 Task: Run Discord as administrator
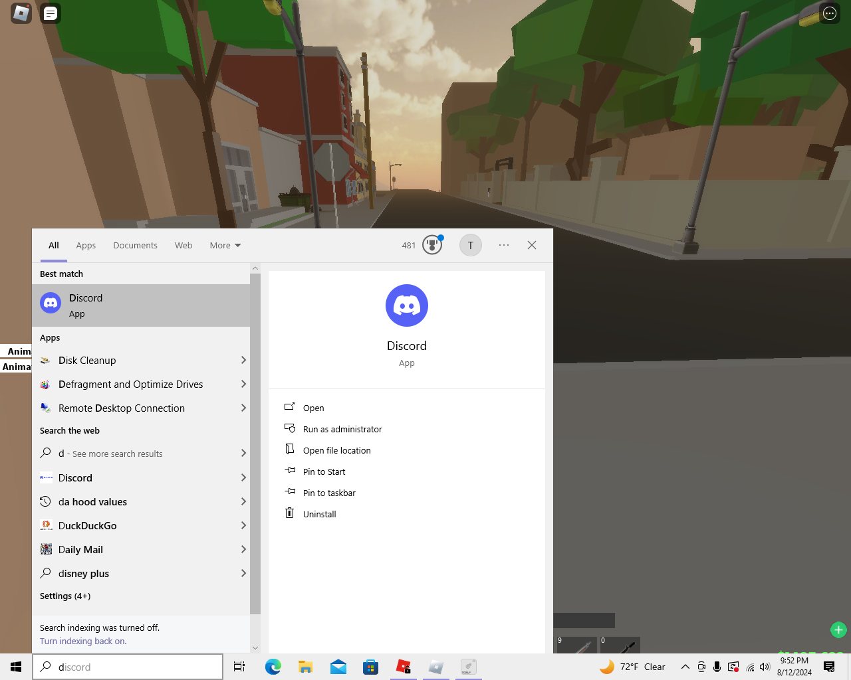tap(342, 429)
